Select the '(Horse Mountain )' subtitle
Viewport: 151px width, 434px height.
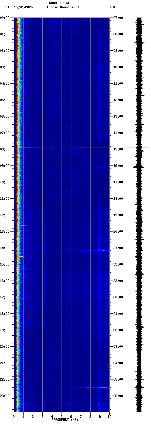63,7
